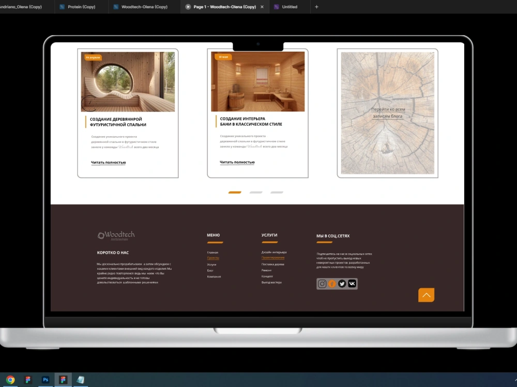Select the first orange carousel indicator
Screen dimensions: 517x387
[x=235, y=192]
